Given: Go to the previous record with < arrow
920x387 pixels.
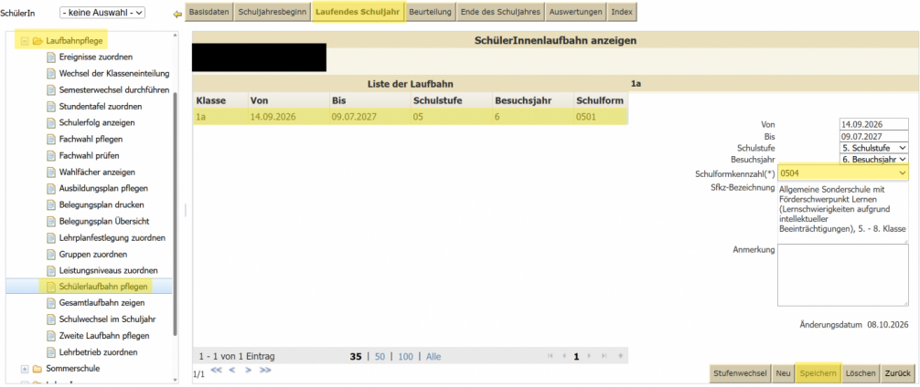Looking at the screenshot, I should pos(231,370).
